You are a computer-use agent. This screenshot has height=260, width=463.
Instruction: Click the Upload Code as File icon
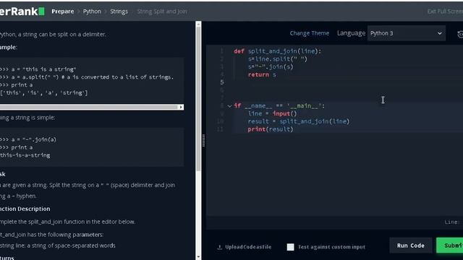[219, 247]
